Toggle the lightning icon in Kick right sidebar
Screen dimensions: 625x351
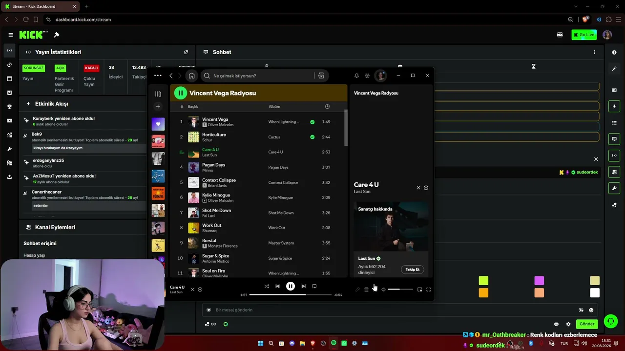614,106
